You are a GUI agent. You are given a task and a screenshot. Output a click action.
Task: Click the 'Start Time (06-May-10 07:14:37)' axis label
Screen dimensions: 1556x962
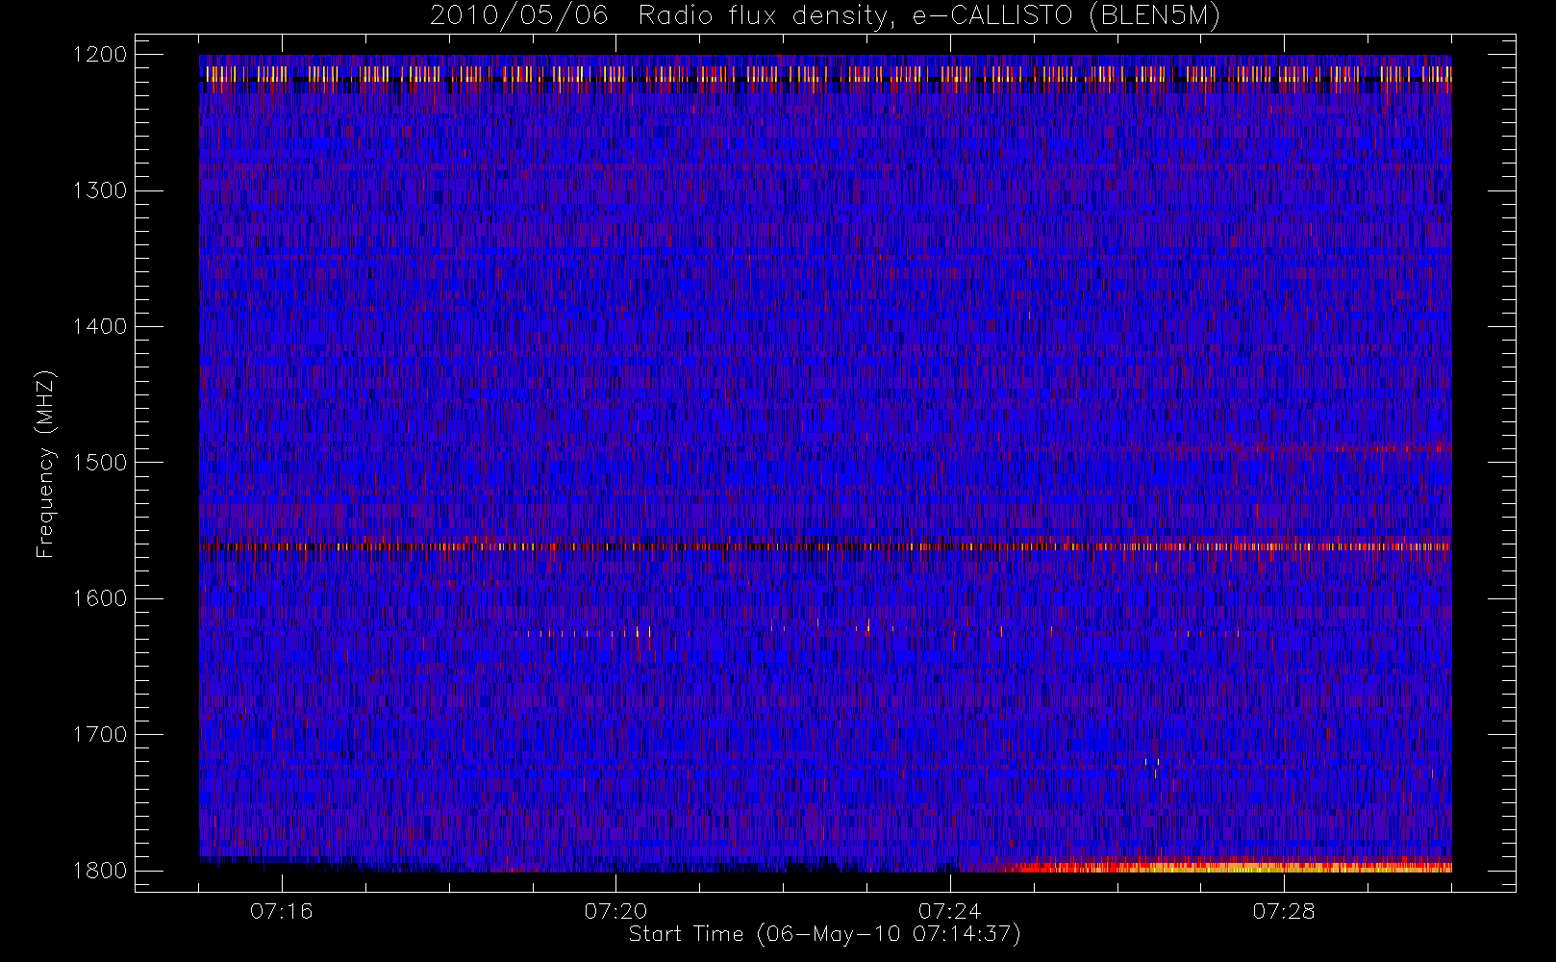824,934
